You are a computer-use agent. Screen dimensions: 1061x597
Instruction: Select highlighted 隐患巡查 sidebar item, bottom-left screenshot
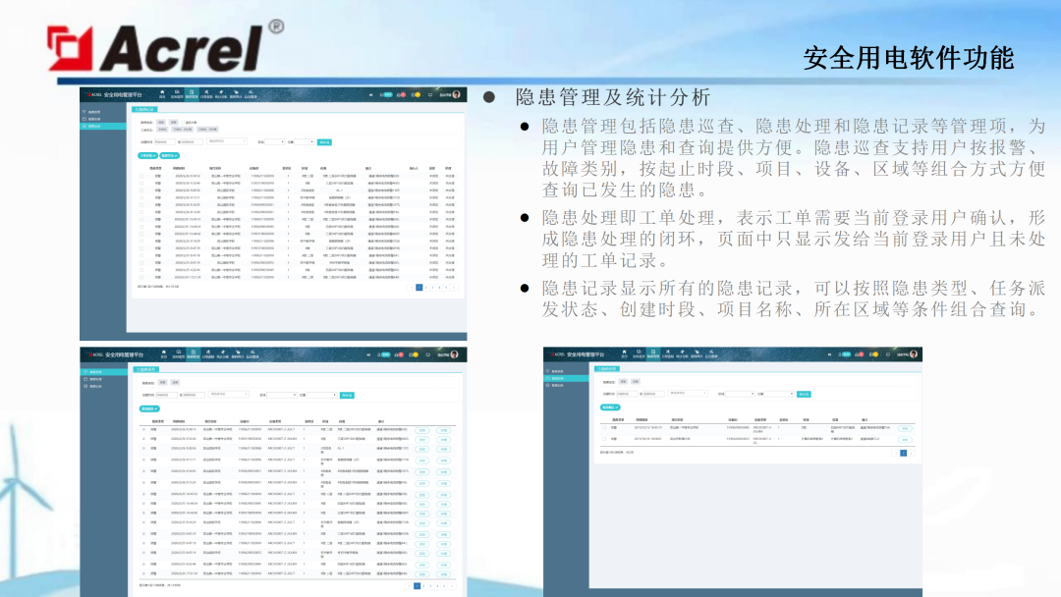[103, 372]
